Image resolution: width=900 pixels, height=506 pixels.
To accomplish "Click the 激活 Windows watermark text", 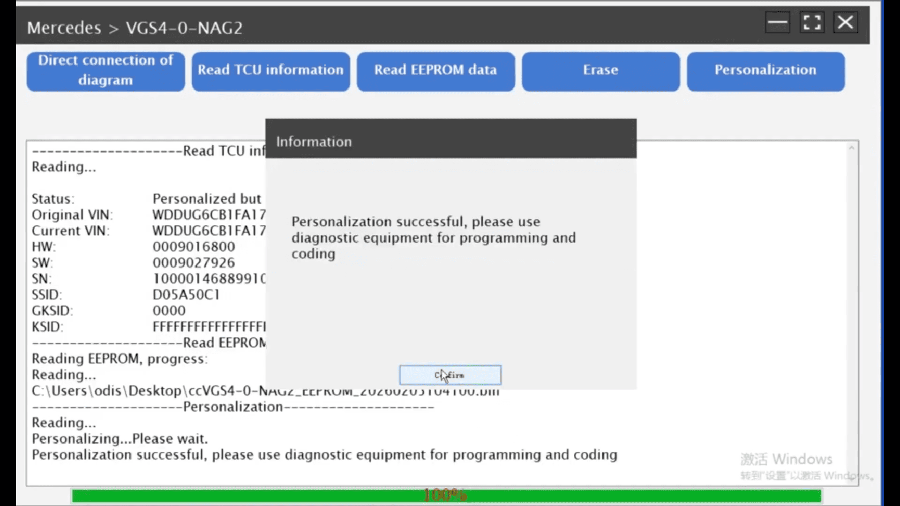I will [787, 459].
